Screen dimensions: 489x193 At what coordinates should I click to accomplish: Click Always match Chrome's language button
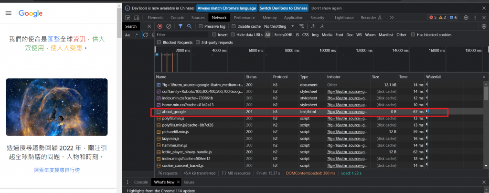point(227,8)
